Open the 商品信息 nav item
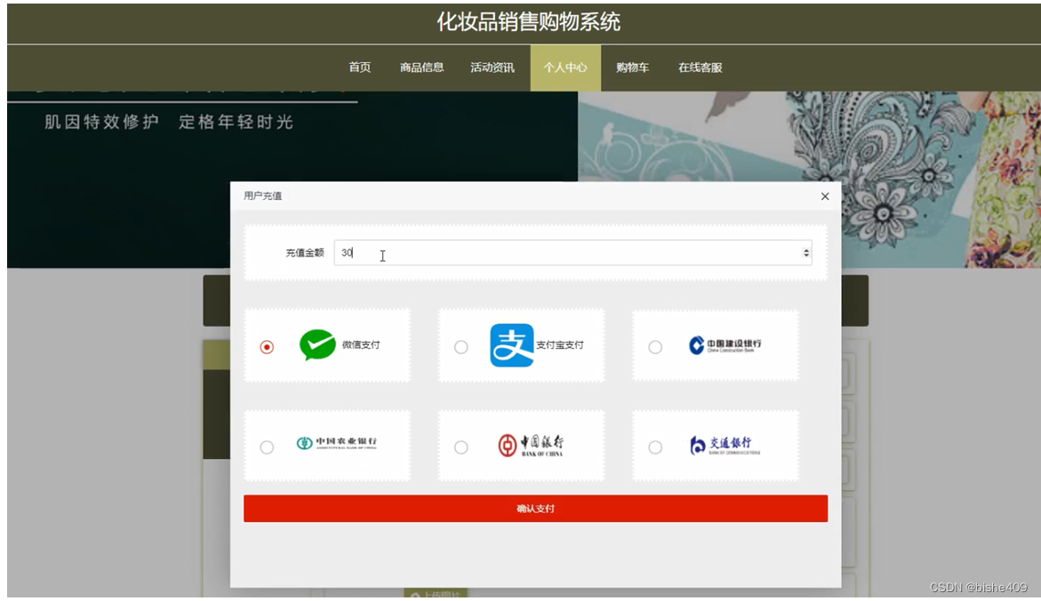The width and height of the screenshot is (1041, 601). click(421, 67)
